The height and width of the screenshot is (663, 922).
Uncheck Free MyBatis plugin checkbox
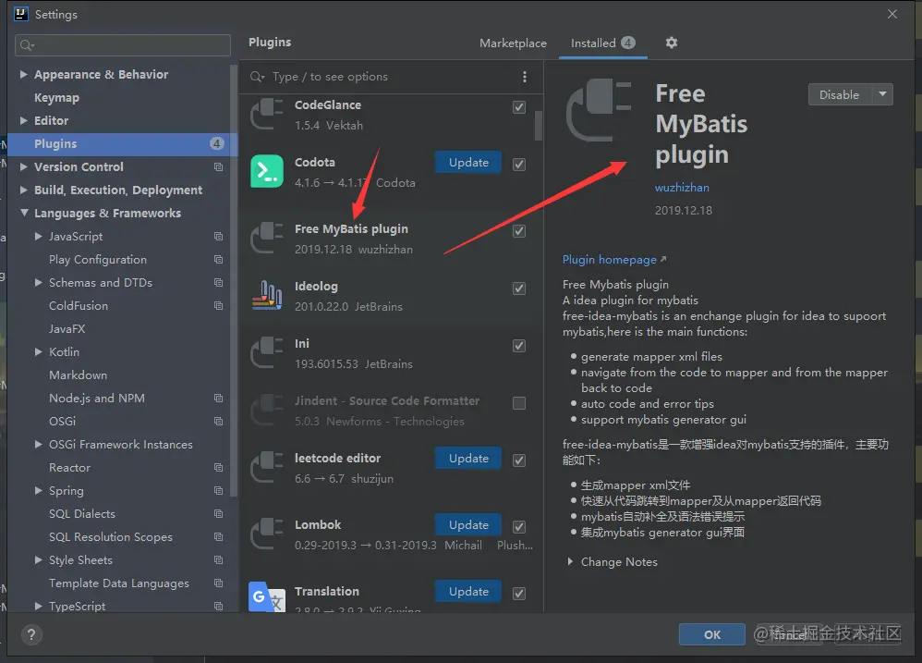point(518,230)
